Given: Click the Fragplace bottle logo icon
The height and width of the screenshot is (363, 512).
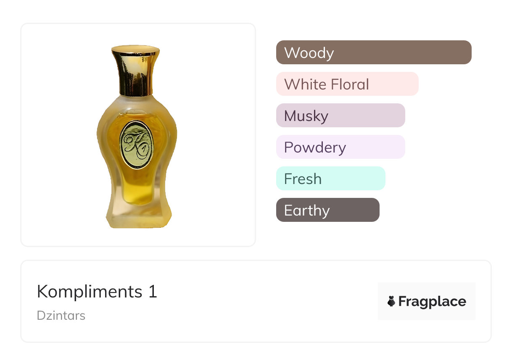Looking at the screenshot, I should pyautogui.click(x=391, y=301).
